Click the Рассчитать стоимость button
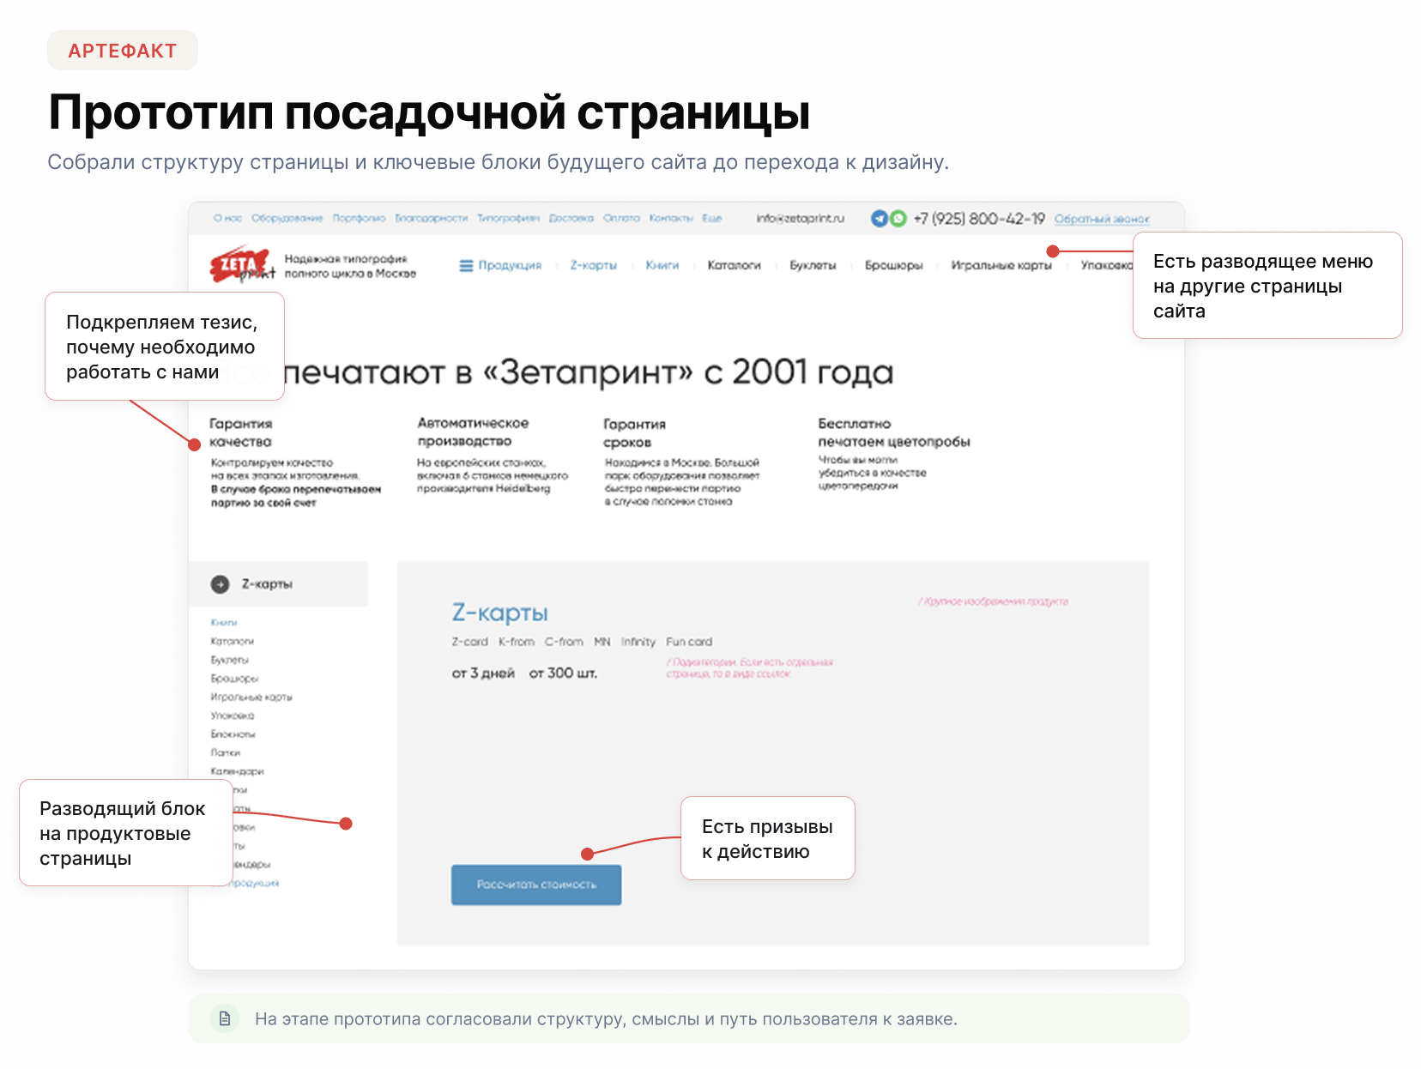 (536, 885)
